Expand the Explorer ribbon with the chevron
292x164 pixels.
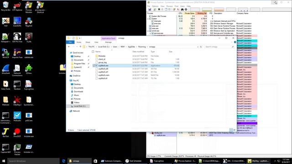tap(232, 42)
